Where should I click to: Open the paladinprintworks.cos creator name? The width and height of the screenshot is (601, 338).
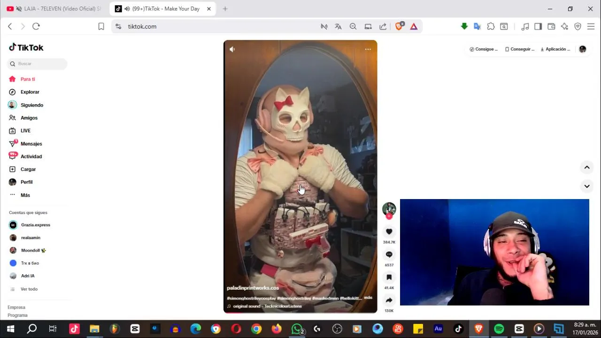(253, 288)
